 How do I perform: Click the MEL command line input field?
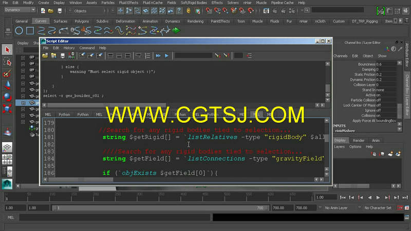pyautogui.click(x=115, y=217)
